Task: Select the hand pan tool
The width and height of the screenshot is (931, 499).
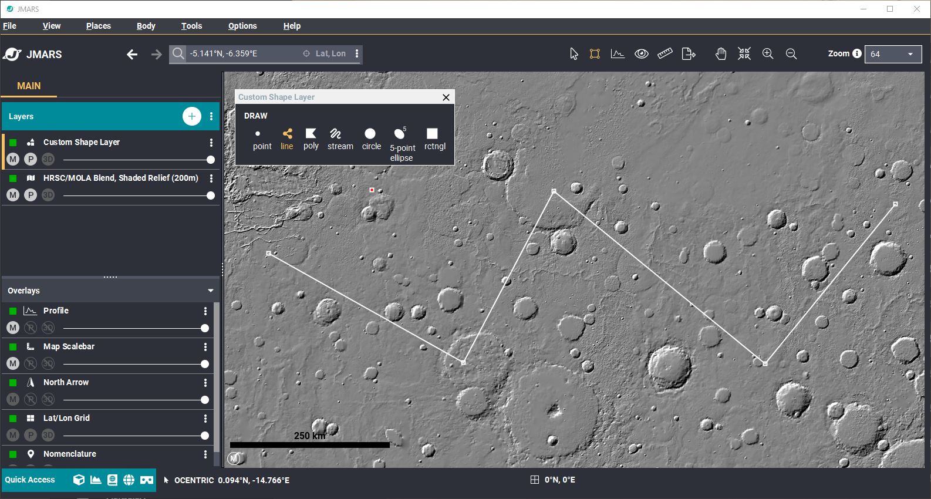Action: (721, 54)
